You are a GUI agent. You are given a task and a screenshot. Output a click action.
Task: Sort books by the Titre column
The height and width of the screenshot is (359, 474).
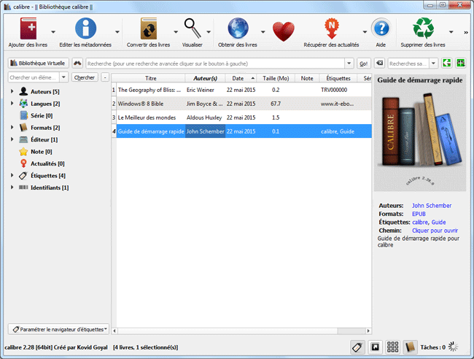click(150, 77)
